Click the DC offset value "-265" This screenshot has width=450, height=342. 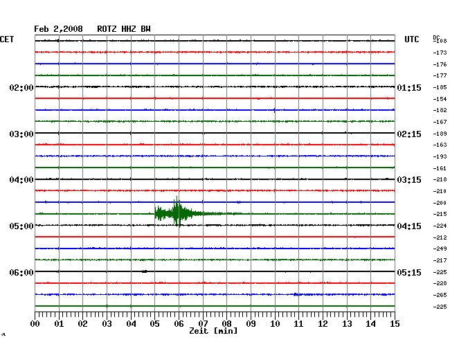pyautogui.click(x=440, y=295)
